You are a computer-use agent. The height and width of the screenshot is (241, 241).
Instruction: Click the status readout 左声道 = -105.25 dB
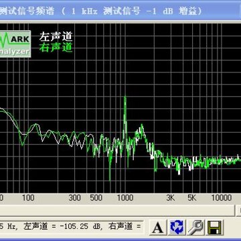coord(62,226)
